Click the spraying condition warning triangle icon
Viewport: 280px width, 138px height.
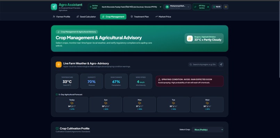click(x=159, y=80)
